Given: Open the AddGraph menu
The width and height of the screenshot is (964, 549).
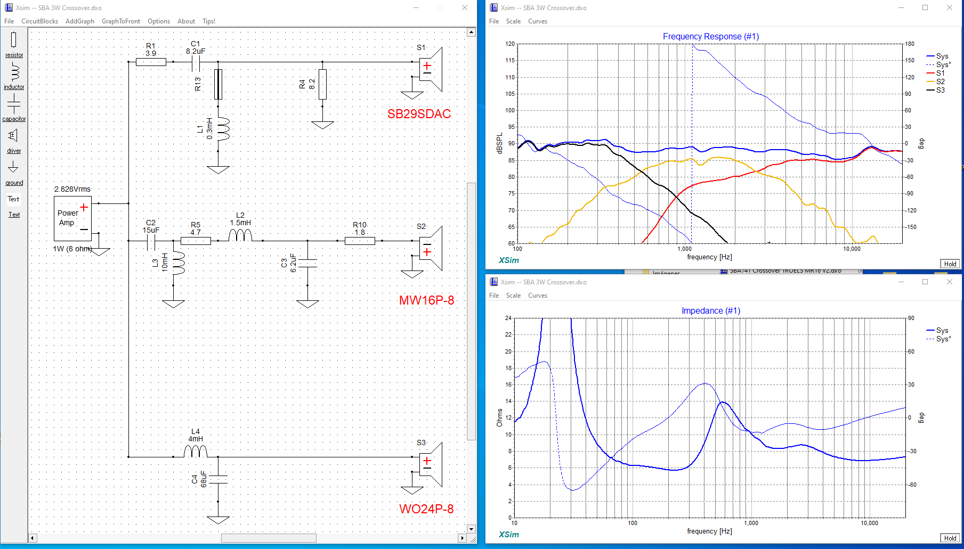Looking at the screenshot, I should point(80,21).
